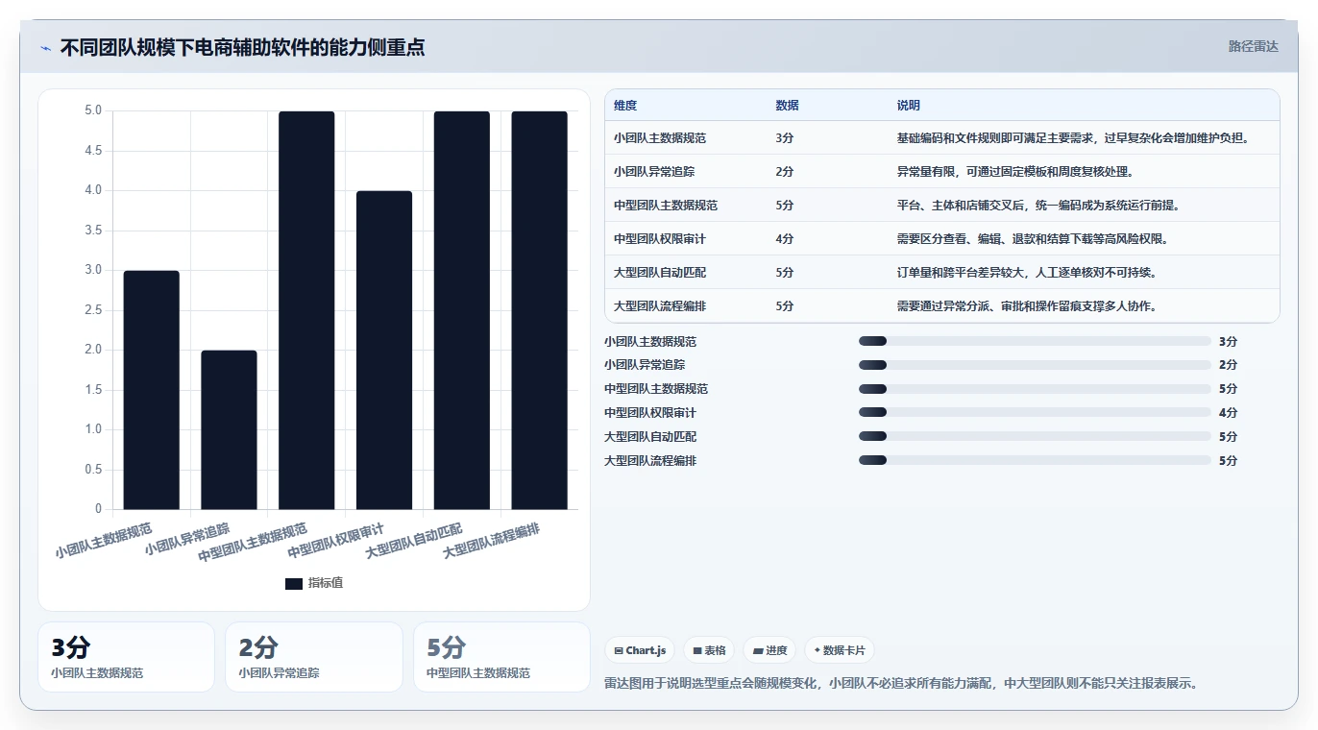Click the 大型团队自动匹配 bar in the chart

tap(462, 310)
